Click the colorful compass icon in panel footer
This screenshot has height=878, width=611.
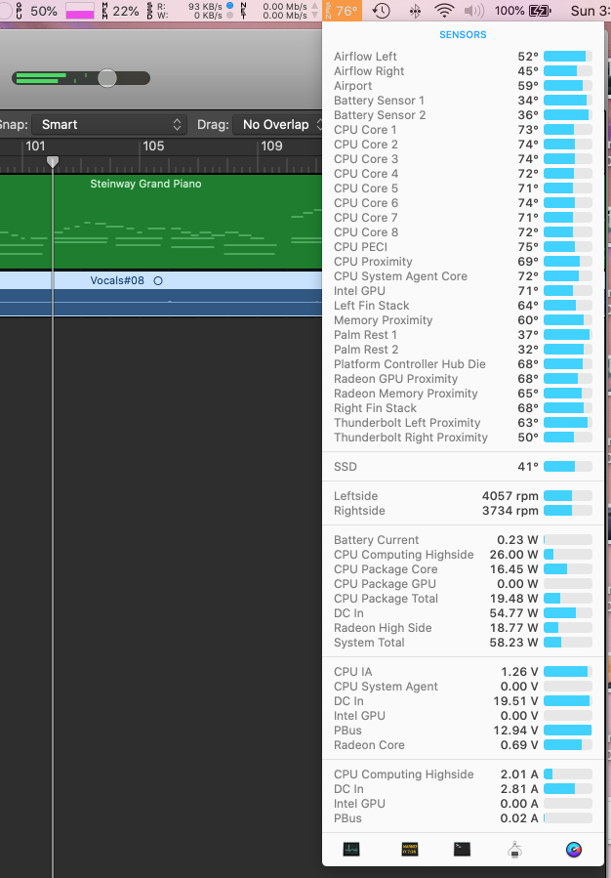click(x=575, y=849)
